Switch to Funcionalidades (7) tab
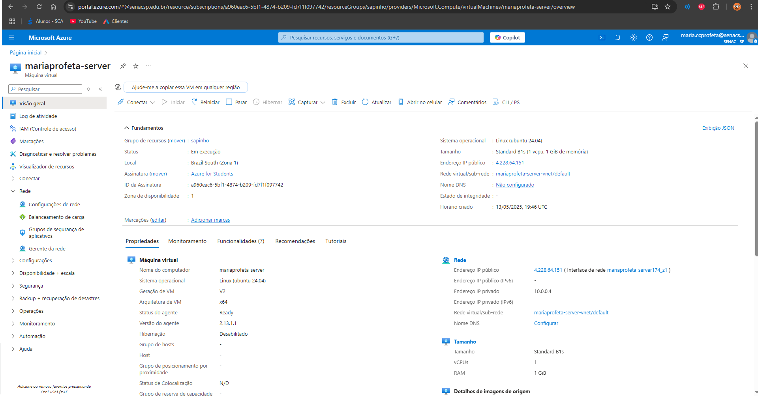 (x=241, y=241)
